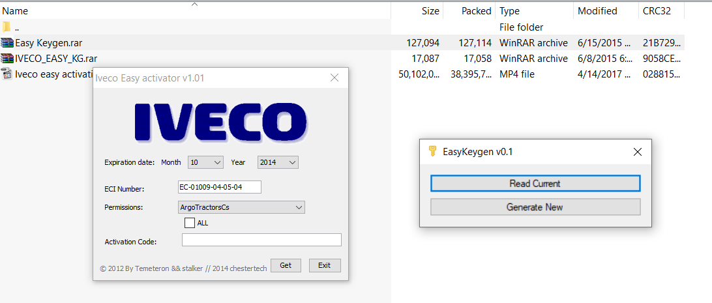The height and width of the screenshot is (303, 712).
Task: Click the 21B729 CRC32 value
Action: (662, 43)
